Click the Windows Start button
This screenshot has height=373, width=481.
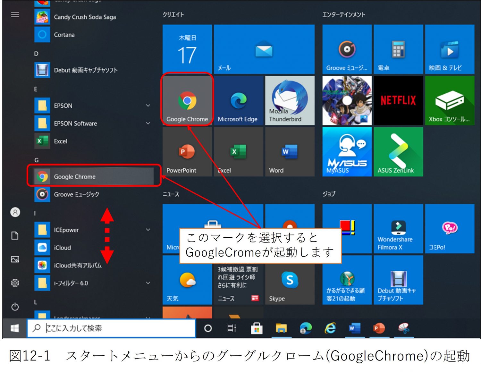tap(14, 328)
